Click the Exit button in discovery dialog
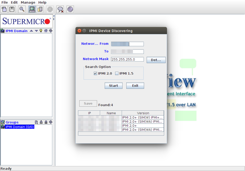The width and height of the screenshot is (245, 171). 135,86
